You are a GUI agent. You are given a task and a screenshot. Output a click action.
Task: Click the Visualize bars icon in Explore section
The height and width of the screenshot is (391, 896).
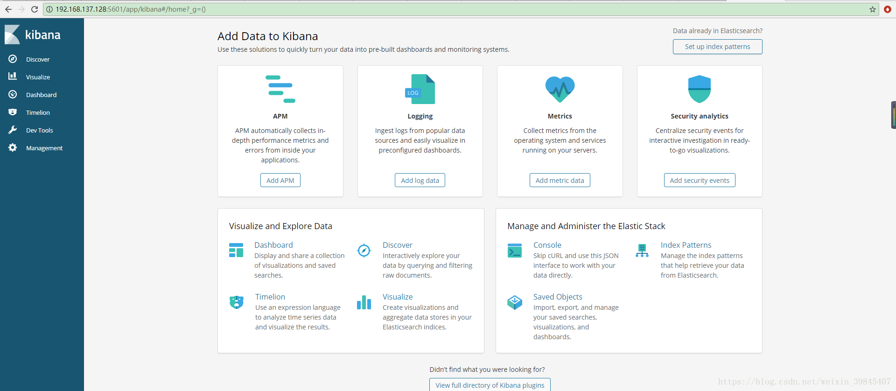pyautogui.click(x=364, y=302)
